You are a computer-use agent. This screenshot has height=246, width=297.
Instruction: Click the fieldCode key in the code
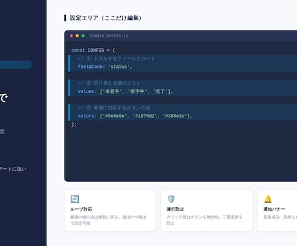pos(90,67)
